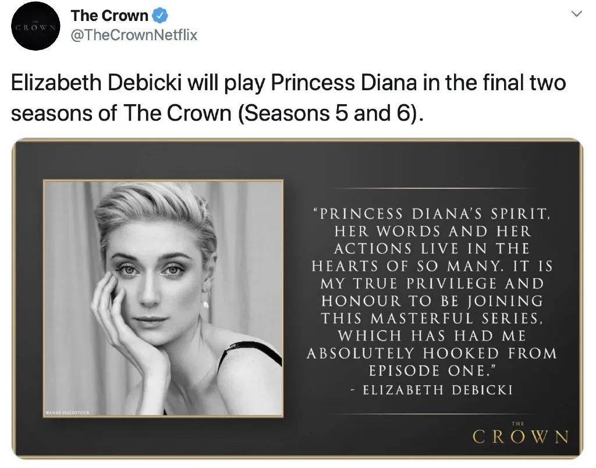The image size is (596, 468).
Task: Click the "Absolutely hooked from" quote line
Action: coord(431,353)
